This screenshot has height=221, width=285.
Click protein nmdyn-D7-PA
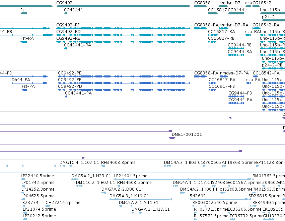pos(234,73)
